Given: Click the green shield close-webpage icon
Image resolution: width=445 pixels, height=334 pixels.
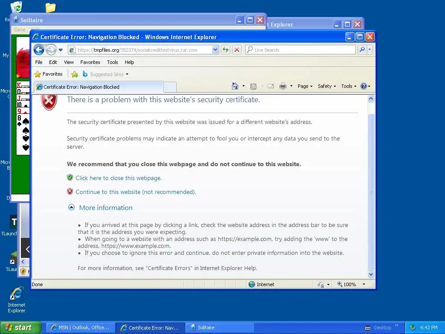Looking at the screenshot, I should (x=70, y=178).
